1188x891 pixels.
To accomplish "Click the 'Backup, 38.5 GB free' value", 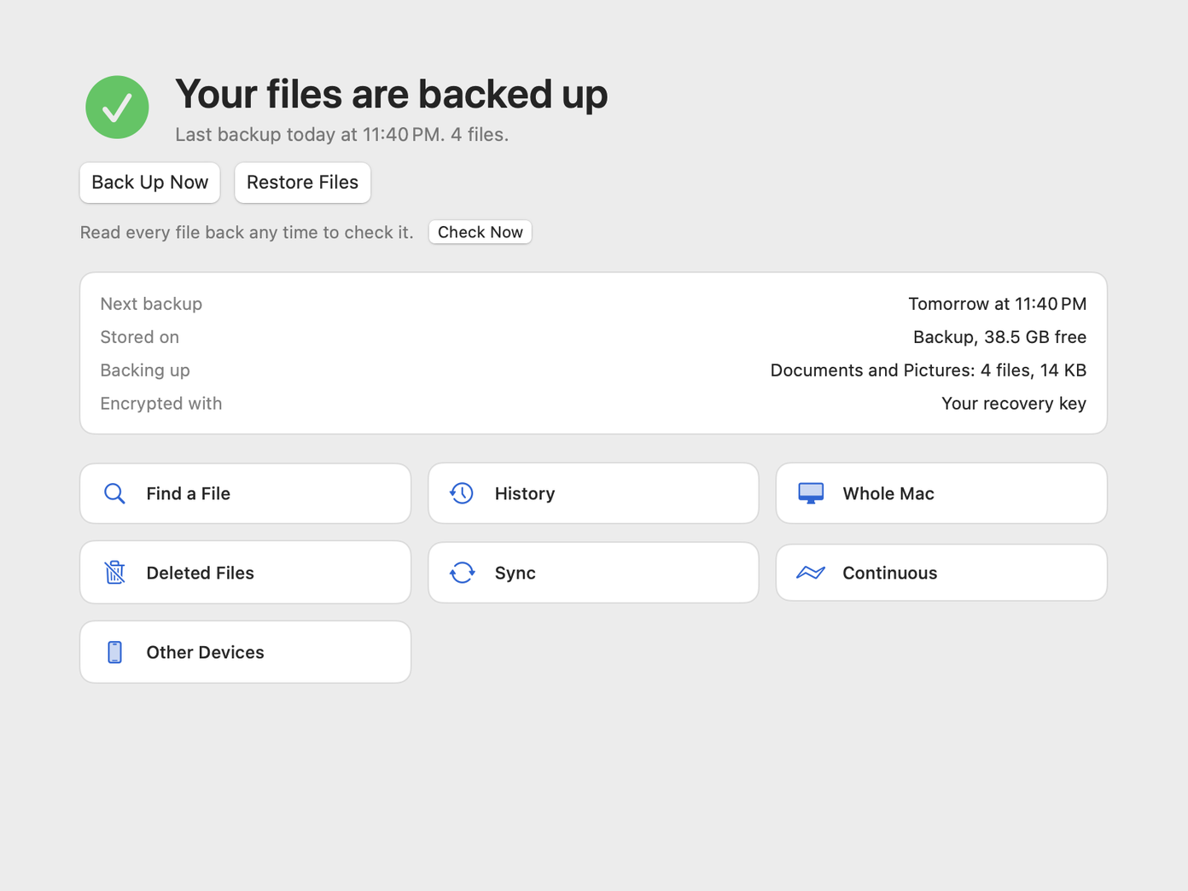I will (x=1000, y=337).
